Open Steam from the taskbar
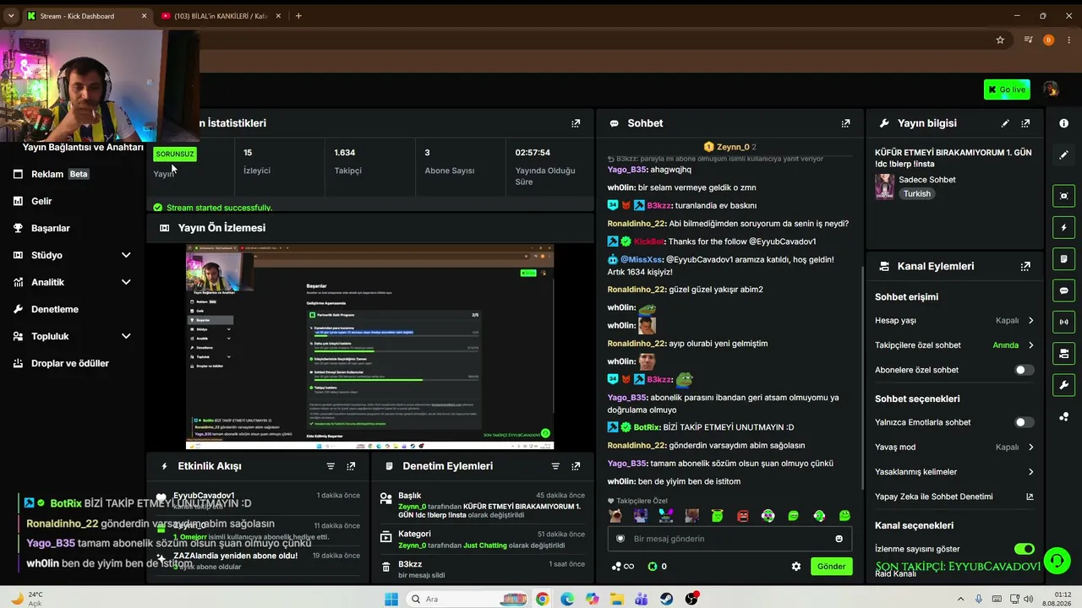This screenshot has width=1082, height=608. [x=667, y=599]
